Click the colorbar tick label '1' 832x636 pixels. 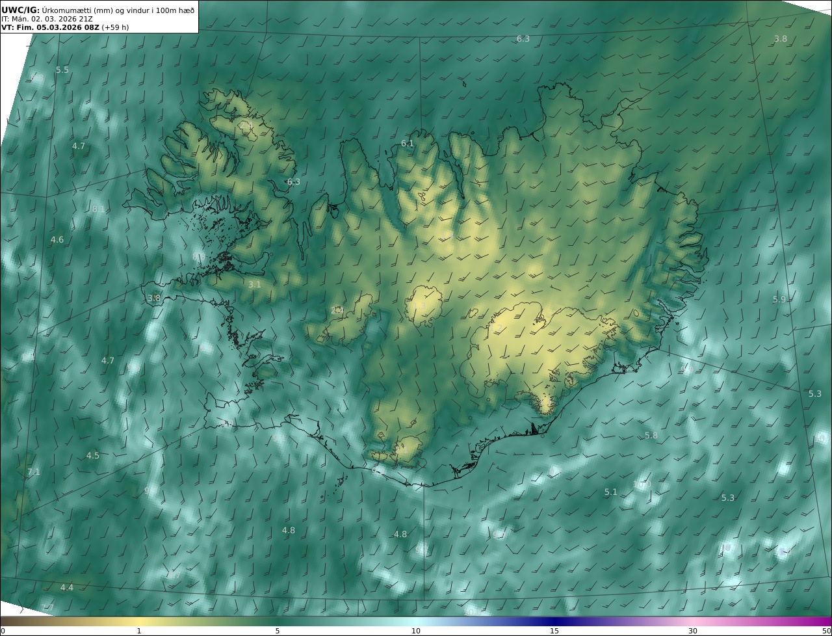click(x=139, y=631)
